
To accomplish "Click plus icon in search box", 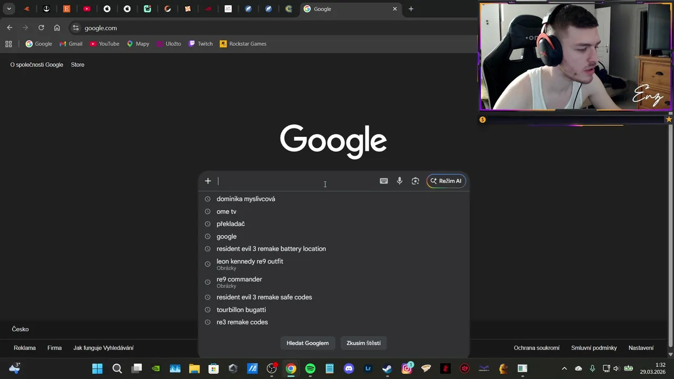I will click(208, 181).
